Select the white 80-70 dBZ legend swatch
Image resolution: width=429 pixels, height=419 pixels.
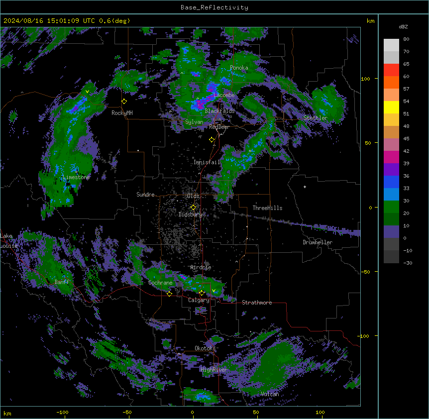(391, 45)
